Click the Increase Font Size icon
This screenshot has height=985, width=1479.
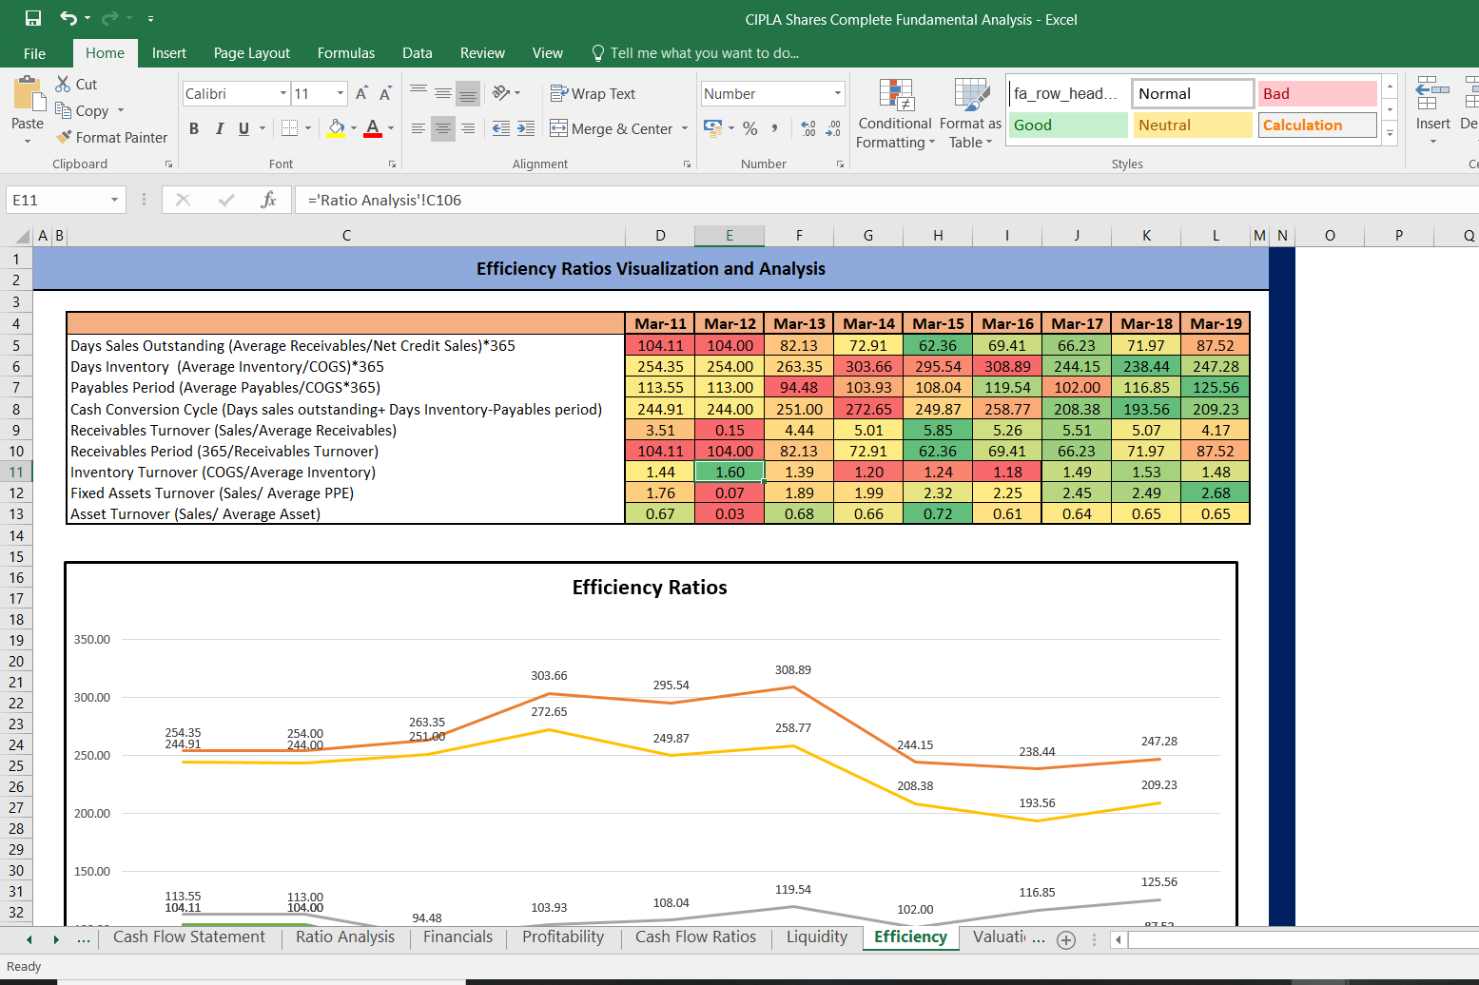click(x=361, y=93)
